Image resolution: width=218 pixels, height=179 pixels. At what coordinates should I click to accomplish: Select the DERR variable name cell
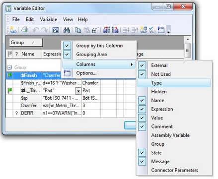pos(31,113)
